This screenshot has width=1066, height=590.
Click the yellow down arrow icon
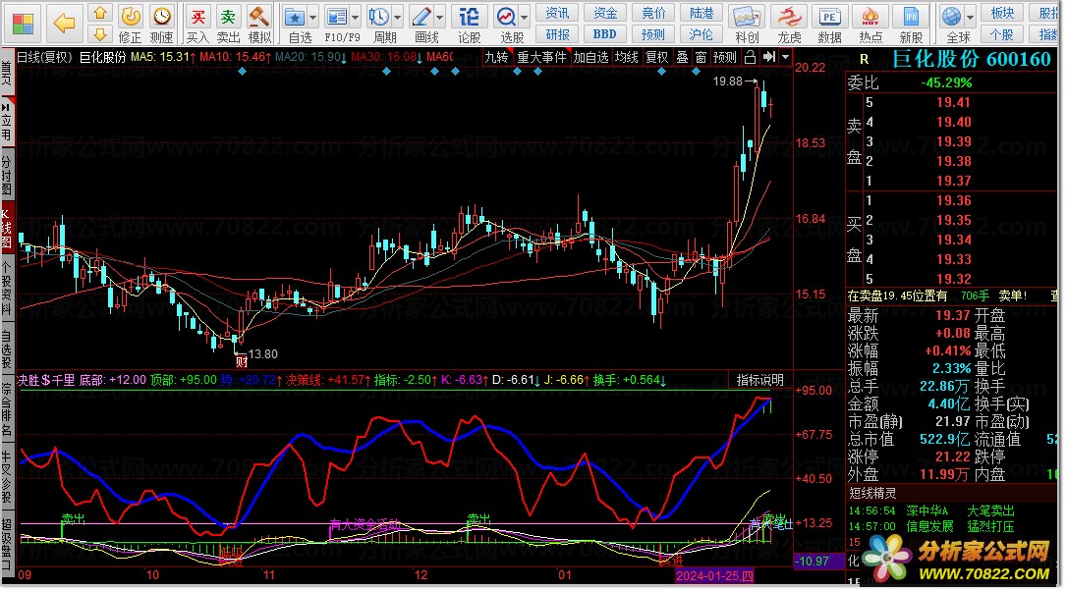[100, 34]
